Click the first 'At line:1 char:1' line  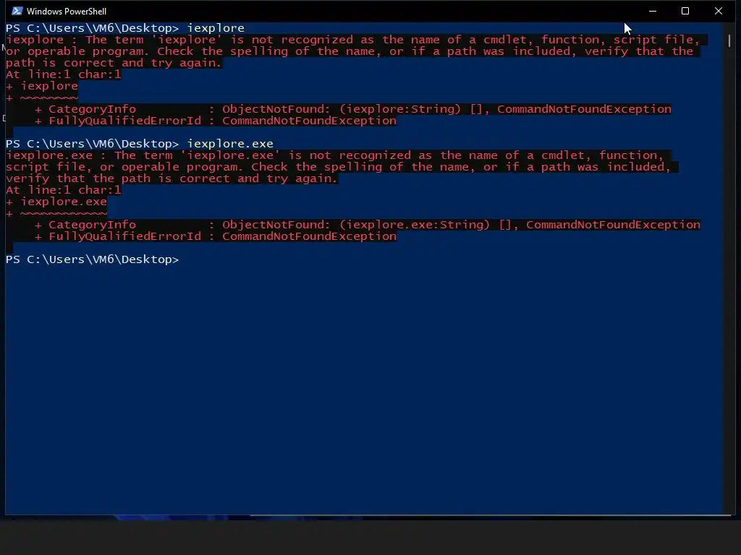[64, 74]
